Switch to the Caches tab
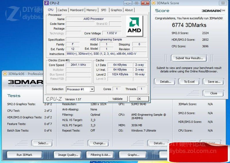 [x=62, y=10]
